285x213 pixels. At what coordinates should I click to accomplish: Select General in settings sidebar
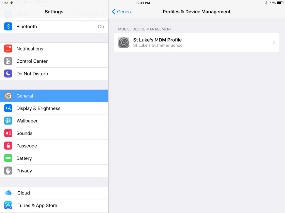[54, 96]
